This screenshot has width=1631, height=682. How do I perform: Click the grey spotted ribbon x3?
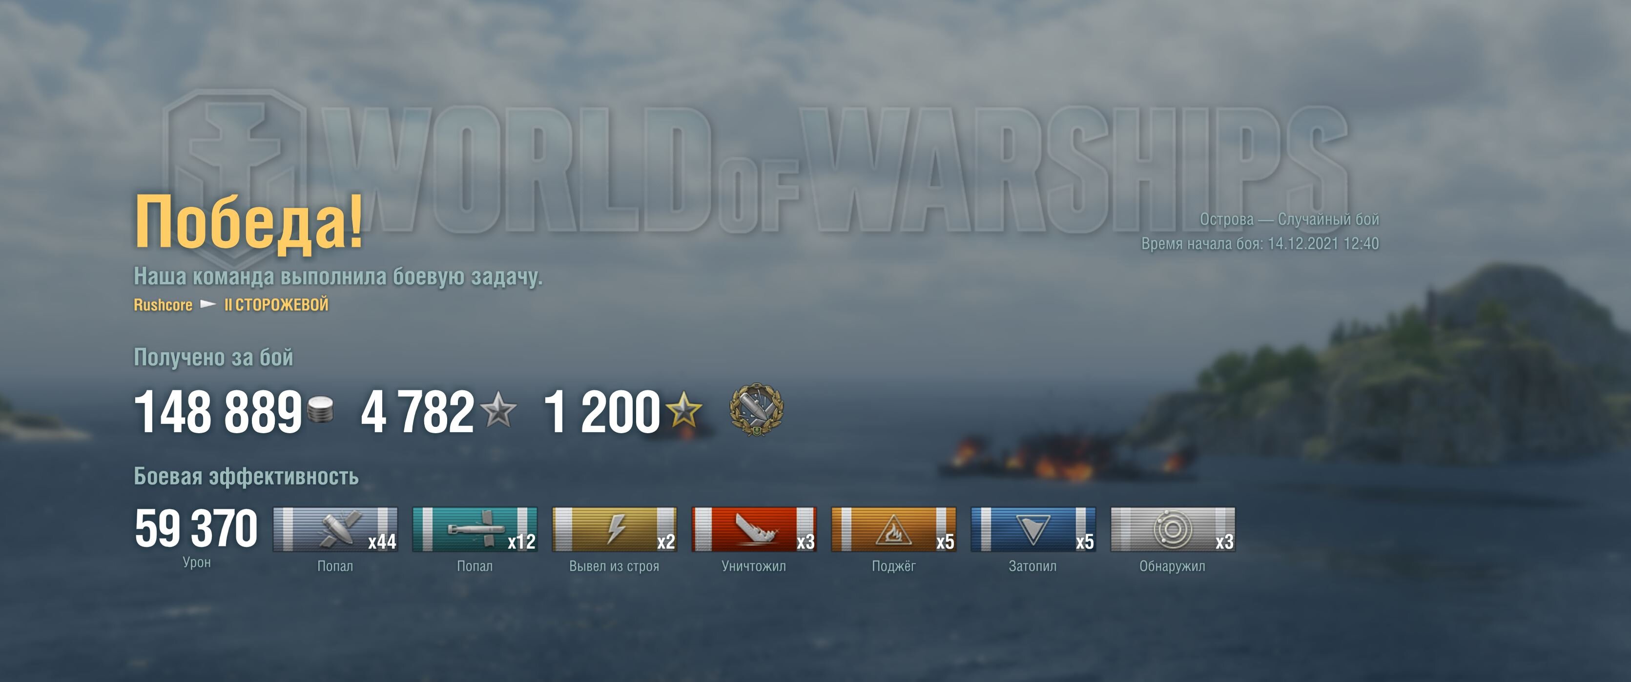coord(1173,529)
